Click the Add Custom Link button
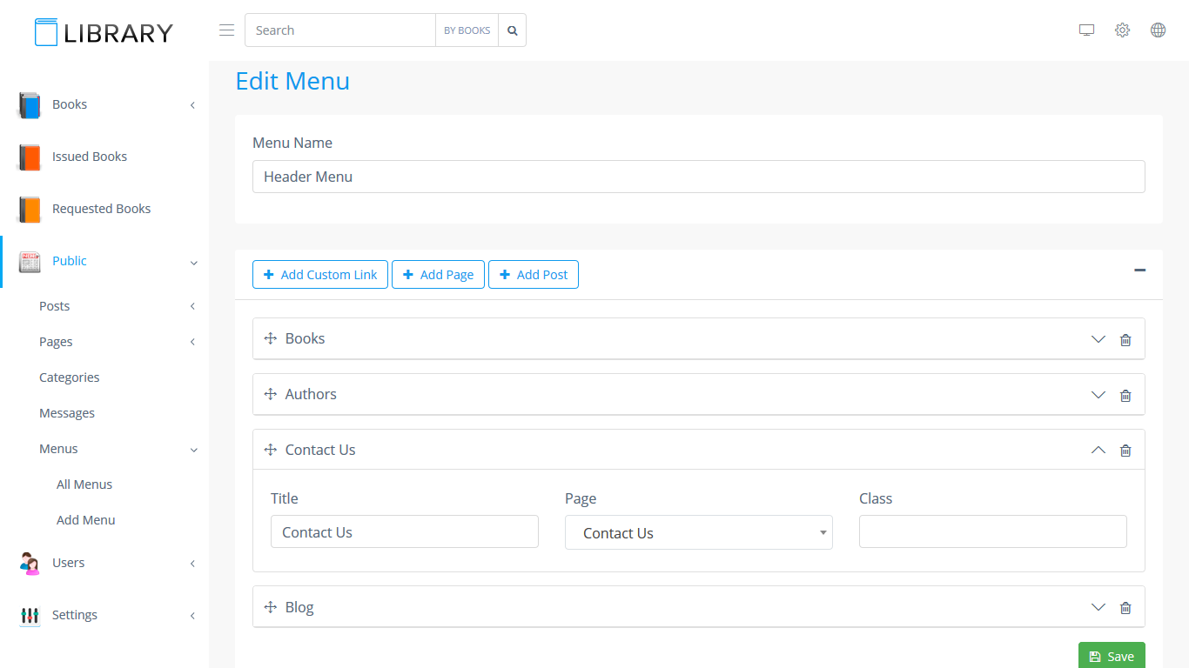Viewport: 1189px width, 668px height. pos(319,275)
